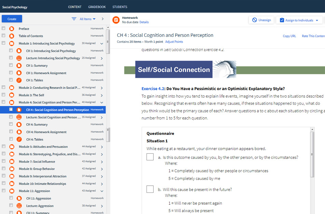The width and height of the screenshot is (325, 214).
Task: Open the Assign to Individuals dropdown arrow
Action: coord(317,20)
